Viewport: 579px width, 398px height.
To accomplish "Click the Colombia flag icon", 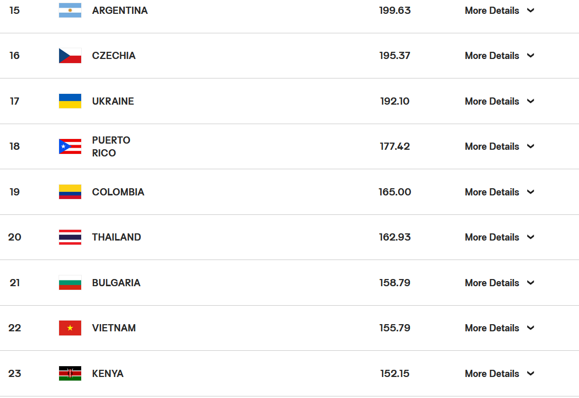I will [x=70, y=192].
